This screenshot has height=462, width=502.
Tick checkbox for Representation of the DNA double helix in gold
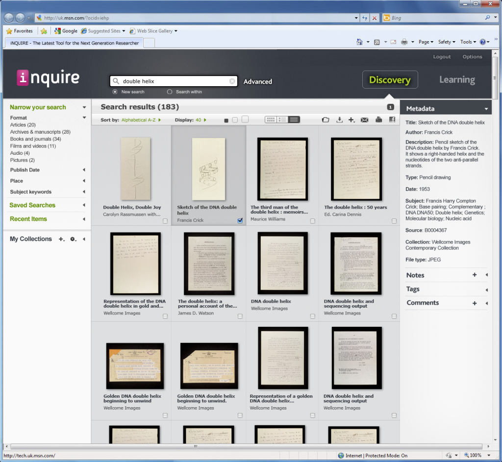coord(165,316)
